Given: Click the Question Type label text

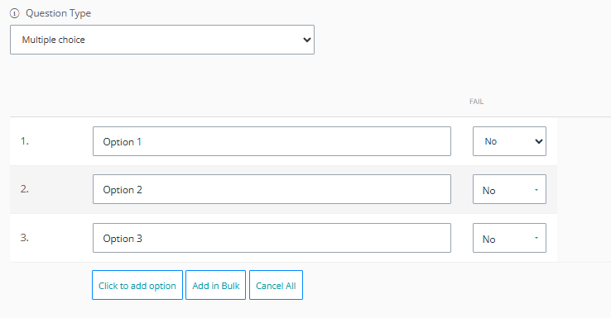Looking at the screenshot, I should point(59,13).
